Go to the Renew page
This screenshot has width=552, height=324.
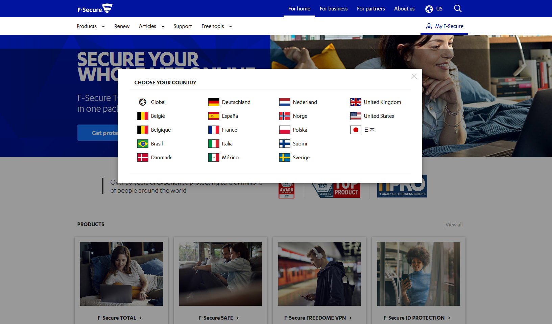[x=122, y=26]
